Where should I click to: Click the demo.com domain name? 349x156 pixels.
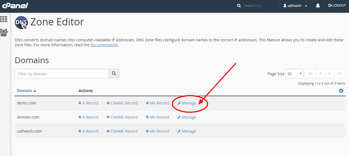[x=26, y=103]
